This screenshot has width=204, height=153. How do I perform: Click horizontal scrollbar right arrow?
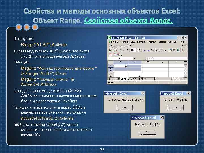coord(182,79)
